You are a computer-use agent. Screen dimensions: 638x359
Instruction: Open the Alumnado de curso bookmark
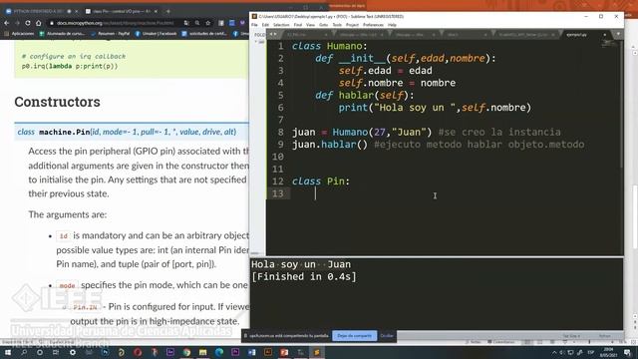(x=62, y=34)
